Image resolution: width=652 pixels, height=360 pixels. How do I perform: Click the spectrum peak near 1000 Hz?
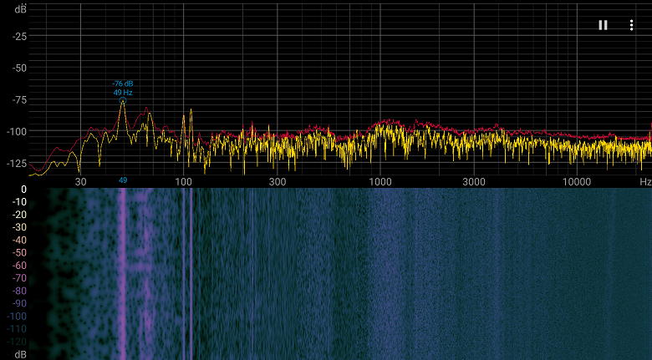coord(387,121)
